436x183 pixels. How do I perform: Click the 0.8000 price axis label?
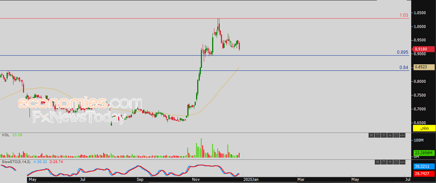(420, 81)
